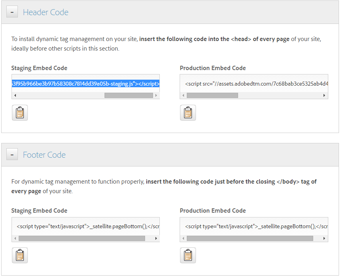Image resolution: width=341 pixels, height=276 pixels.
Task: Click the Header Code section title
Action: (46, 12)
